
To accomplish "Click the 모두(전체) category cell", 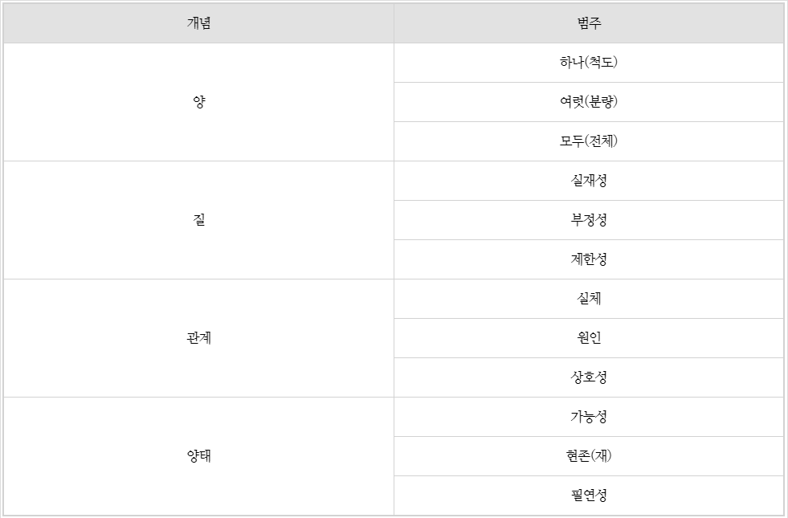I will [x=589, y=141].
